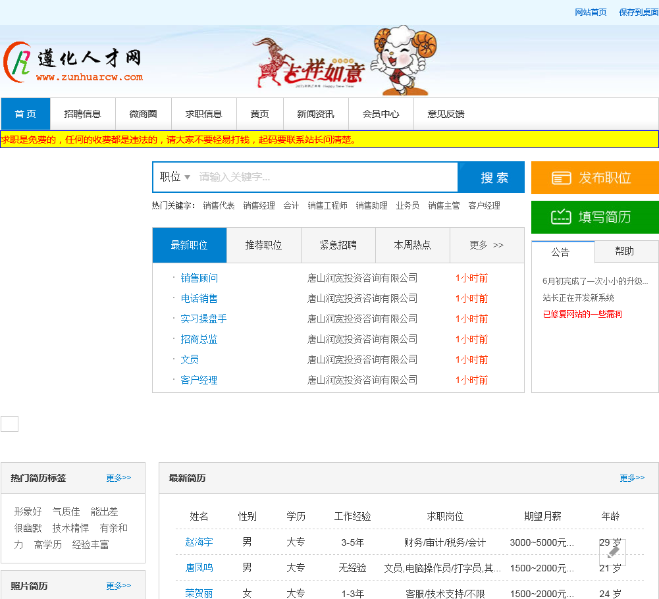The image size is (659, 599).
Task: Click hot keyword 客户经理
Action: (484, 205)
